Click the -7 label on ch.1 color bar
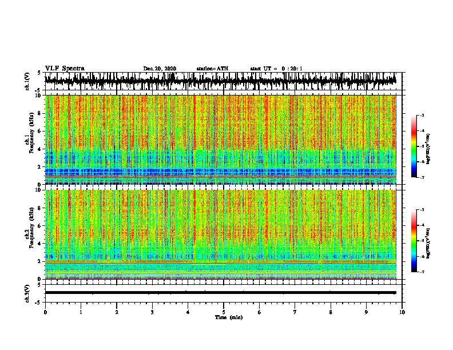 point(422,177)
